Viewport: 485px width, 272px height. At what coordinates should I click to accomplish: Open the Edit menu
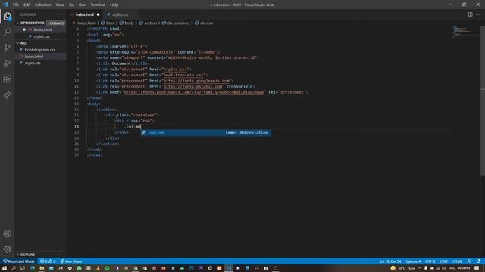pos(27,5)
